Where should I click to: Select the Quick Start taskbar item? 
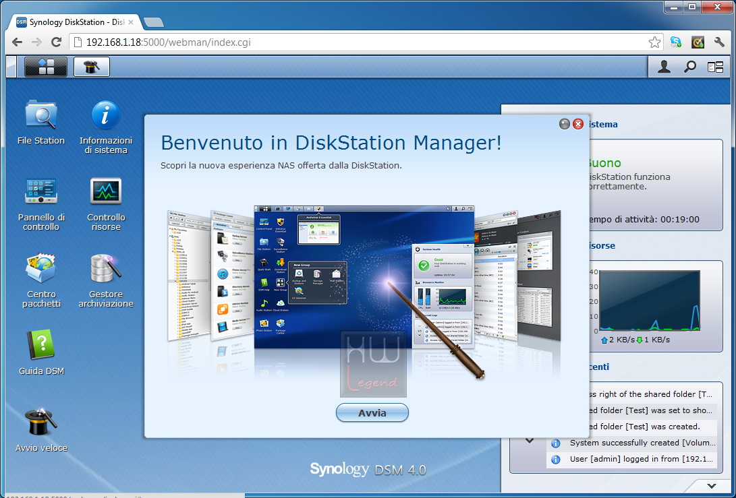click(92, 67)
